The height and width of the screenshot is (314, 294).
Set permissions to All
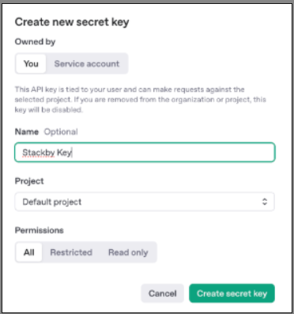[29, 252]
